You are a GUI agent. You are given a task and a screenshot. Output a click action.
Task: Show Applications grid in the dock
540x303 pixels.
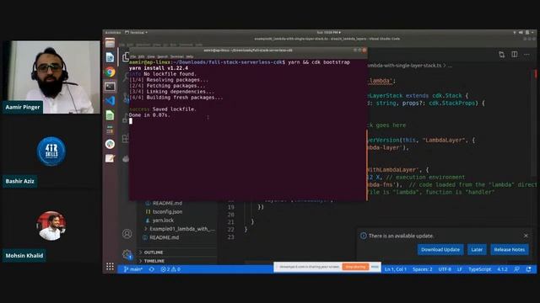click(110, 266)
